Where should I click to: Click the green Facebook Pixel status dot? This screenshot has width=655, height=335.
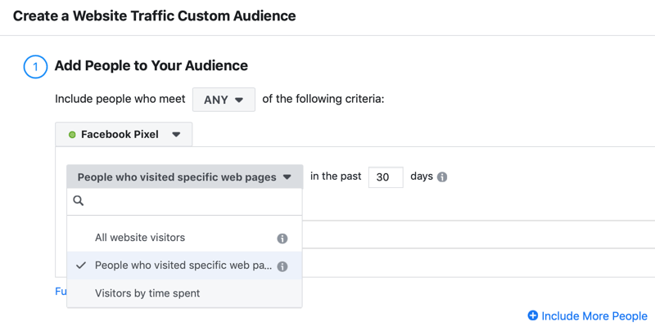[x=72, y=135]
